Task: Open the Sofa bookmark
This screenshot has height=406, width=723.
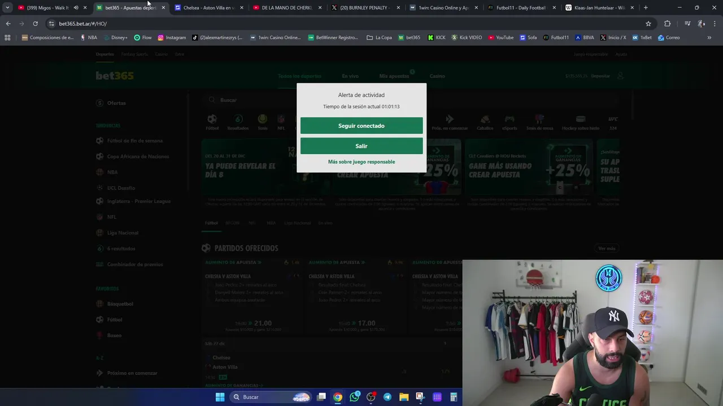Action: point(528,38)
